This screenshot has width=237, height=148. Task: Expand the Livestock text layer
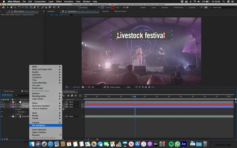(11, 104)
